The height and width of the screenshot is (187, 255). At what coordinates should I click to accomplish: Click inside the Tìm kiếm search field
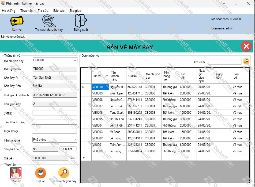(225, 62)
